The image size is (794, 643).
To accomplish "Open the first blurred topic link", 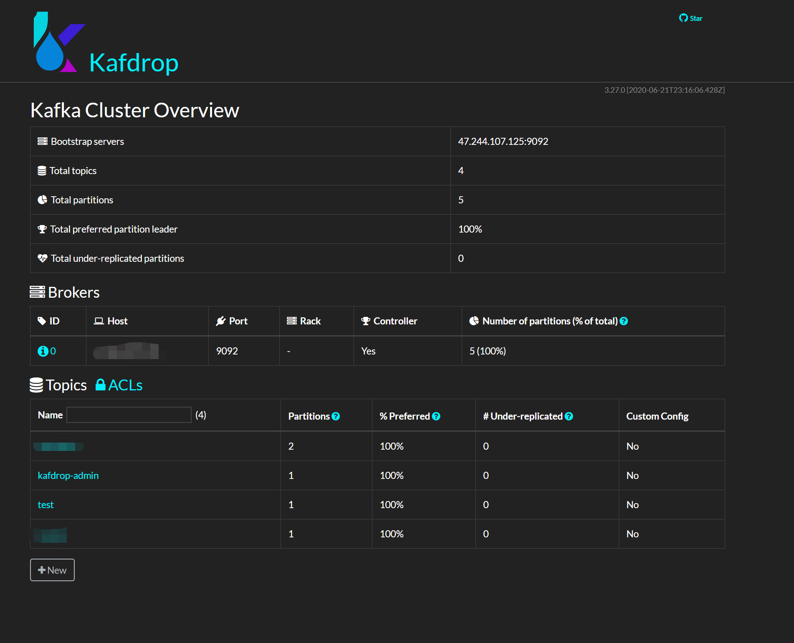I will coord(58,446).
